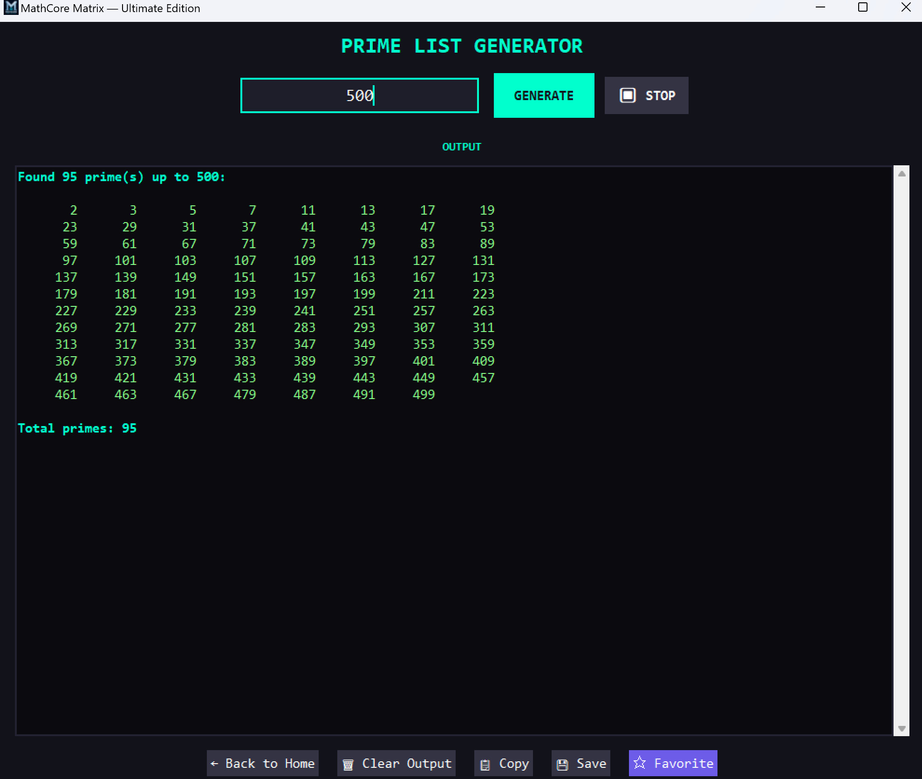
Task: Mark result as Favorite
Action: (x=673, y=763)
